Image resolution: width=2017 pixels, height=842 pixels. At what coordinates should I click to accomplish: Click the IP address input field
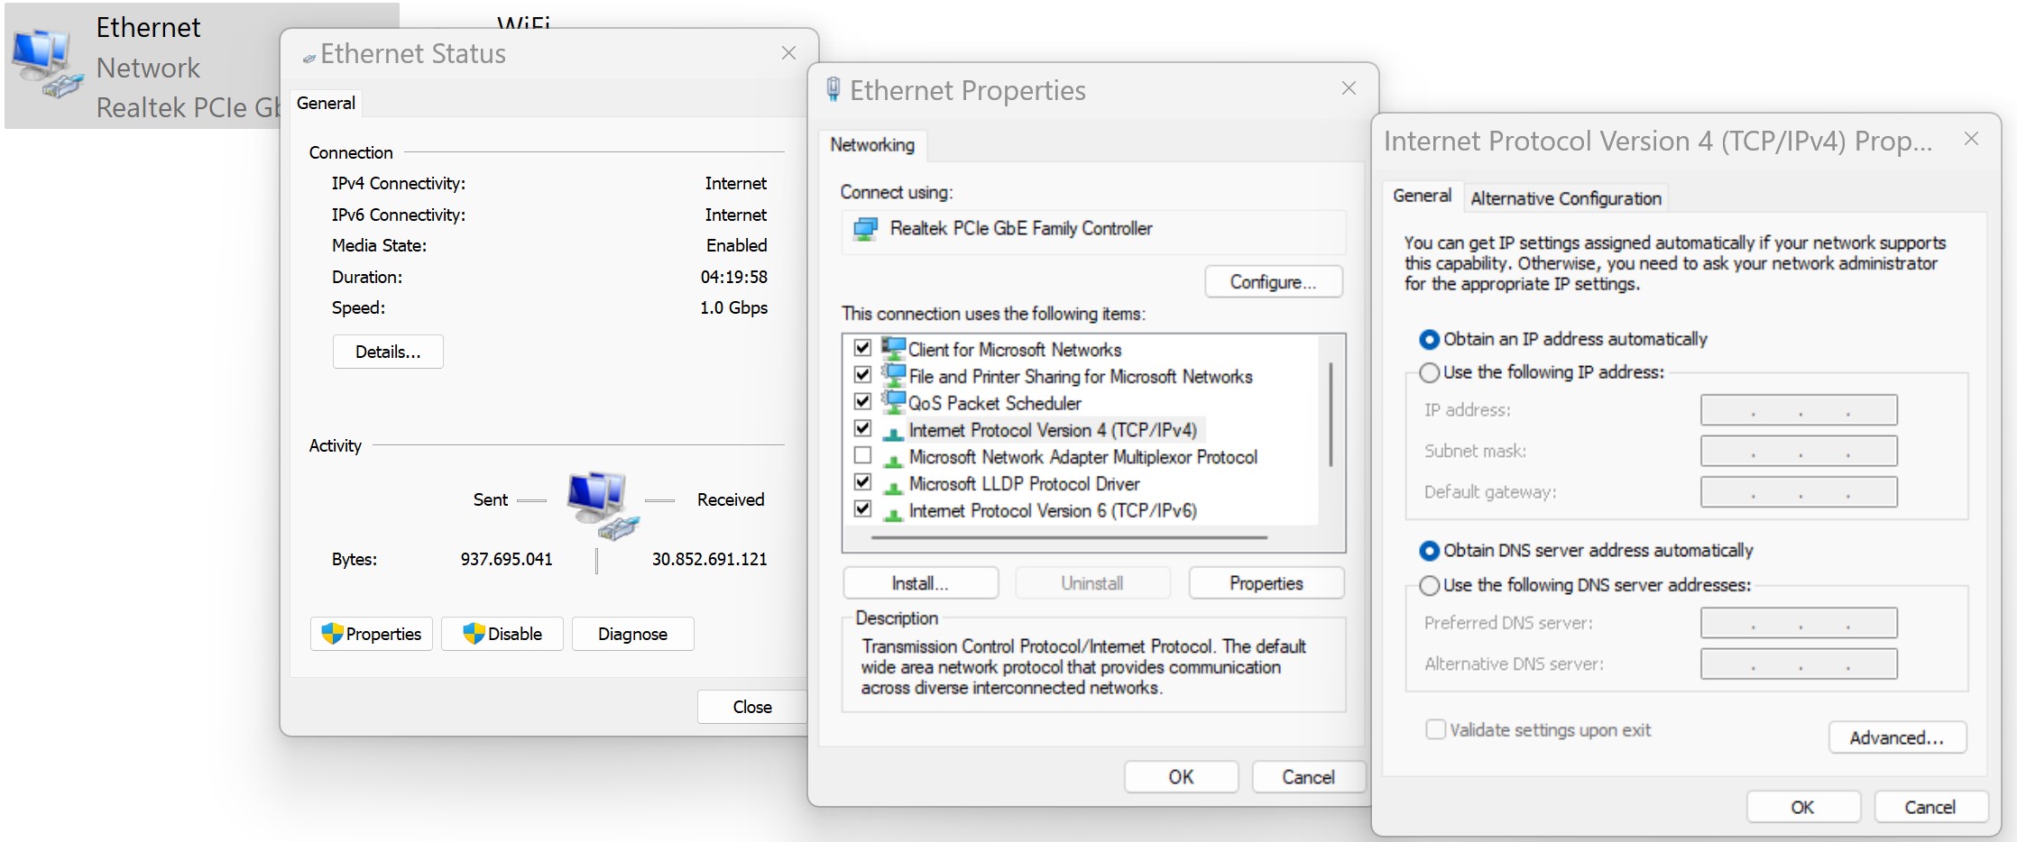(x=1799, y=410)
